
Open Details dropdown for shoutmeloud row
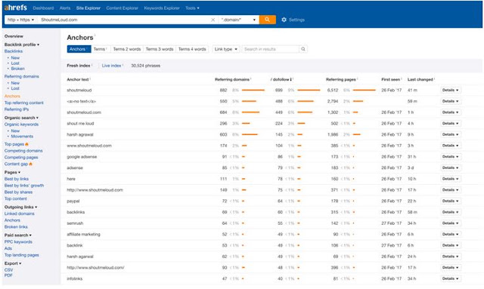coord(451,91)
